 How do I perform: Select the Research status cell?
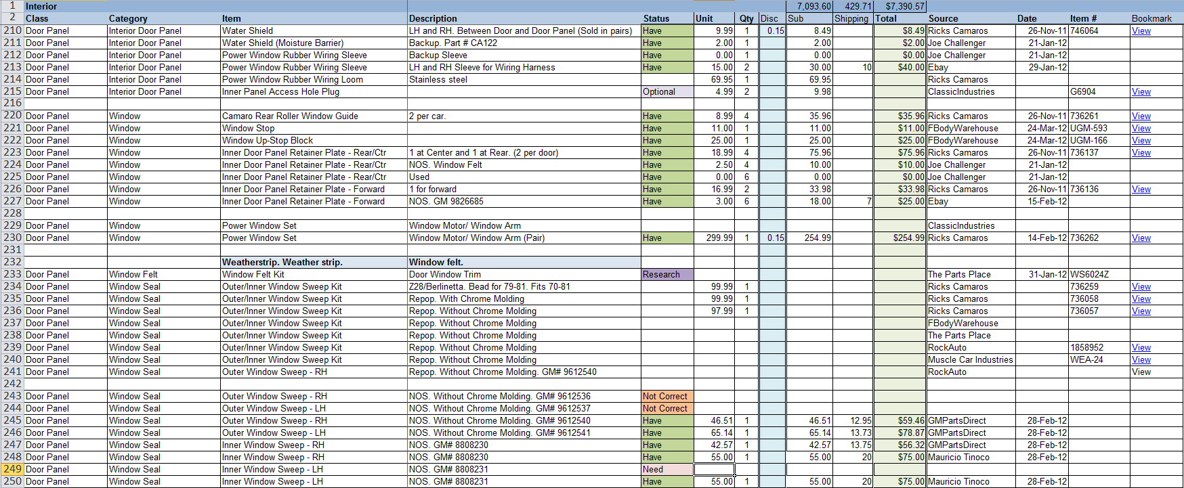click(667, 274)
